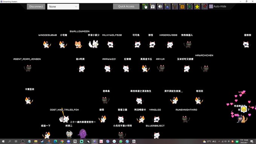The width and height of the screenshot is (256, 144).
Task: Launch Google Chrome from taskbar
Action: [x=62, y=141]
